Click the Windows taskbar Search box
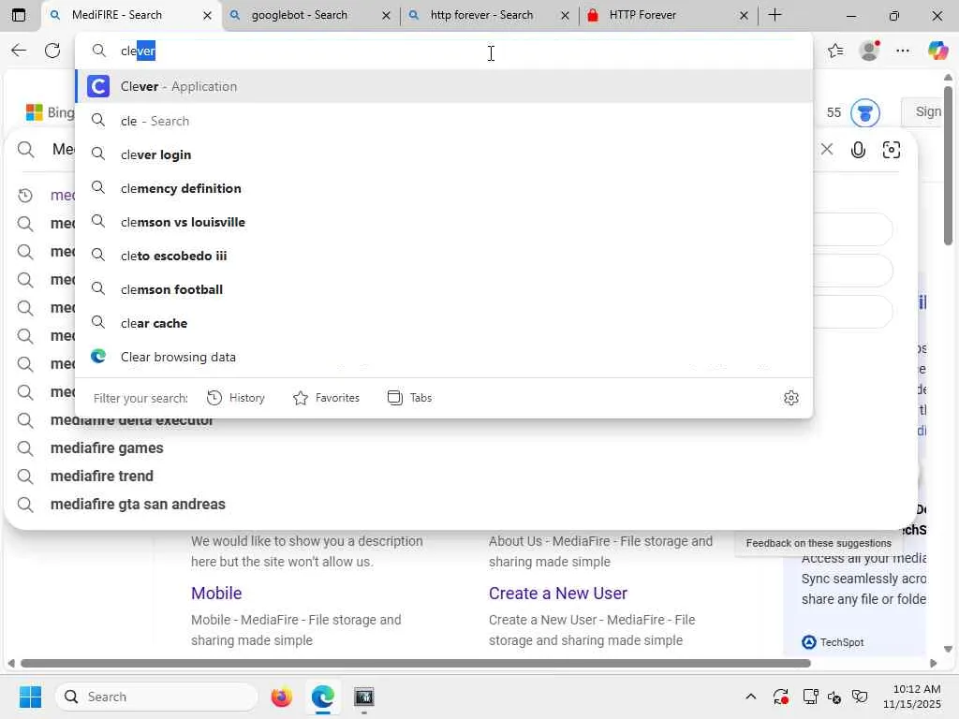 [x=156, y=697]
